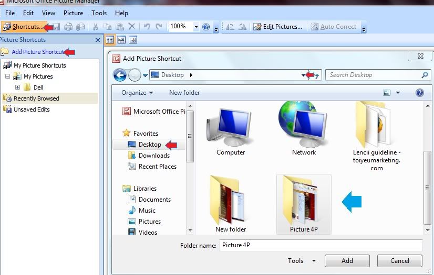Click the Rotate Left icon
434x275 pixels.
click(x=230, y=27)
